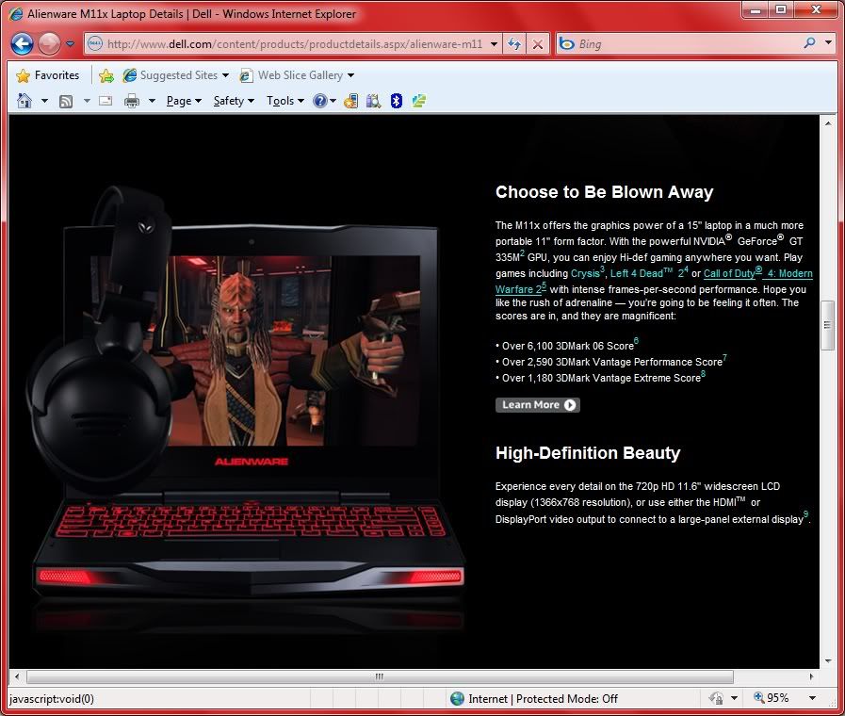The image size is (845, 716).
Task: Expand the Print options dropdown arrow
Action: pyautogui.click(x=152, y=101)
